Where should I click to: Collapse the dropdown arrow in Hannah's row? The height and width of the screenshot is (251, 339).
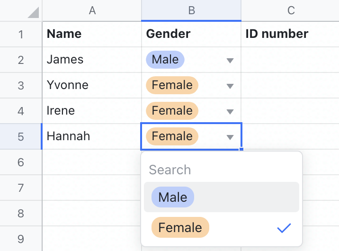(x=230, y=137)
